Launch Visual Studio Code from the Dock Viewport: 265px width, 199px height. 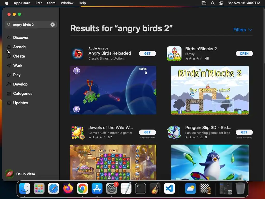(x=169, y=188)
